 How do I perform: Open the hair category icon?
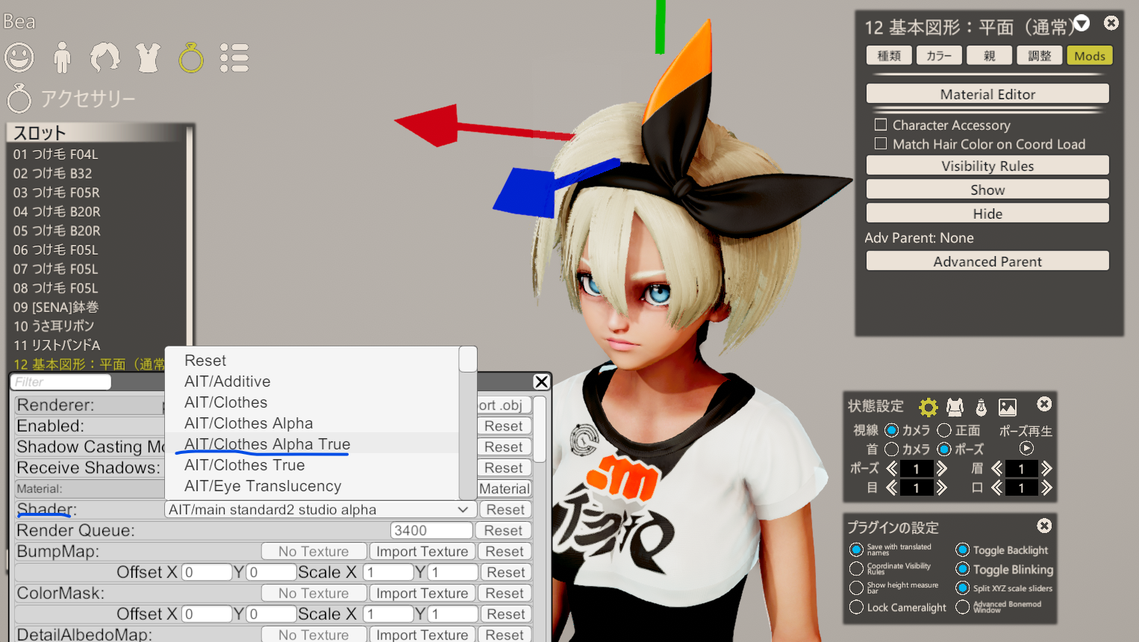[104, 57]
